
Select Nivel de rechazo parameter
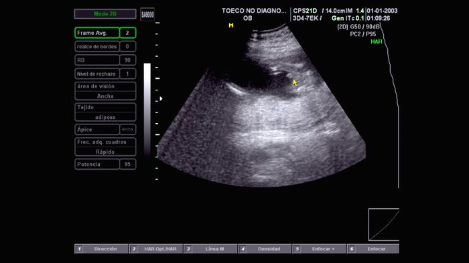[x=97, y=74]
